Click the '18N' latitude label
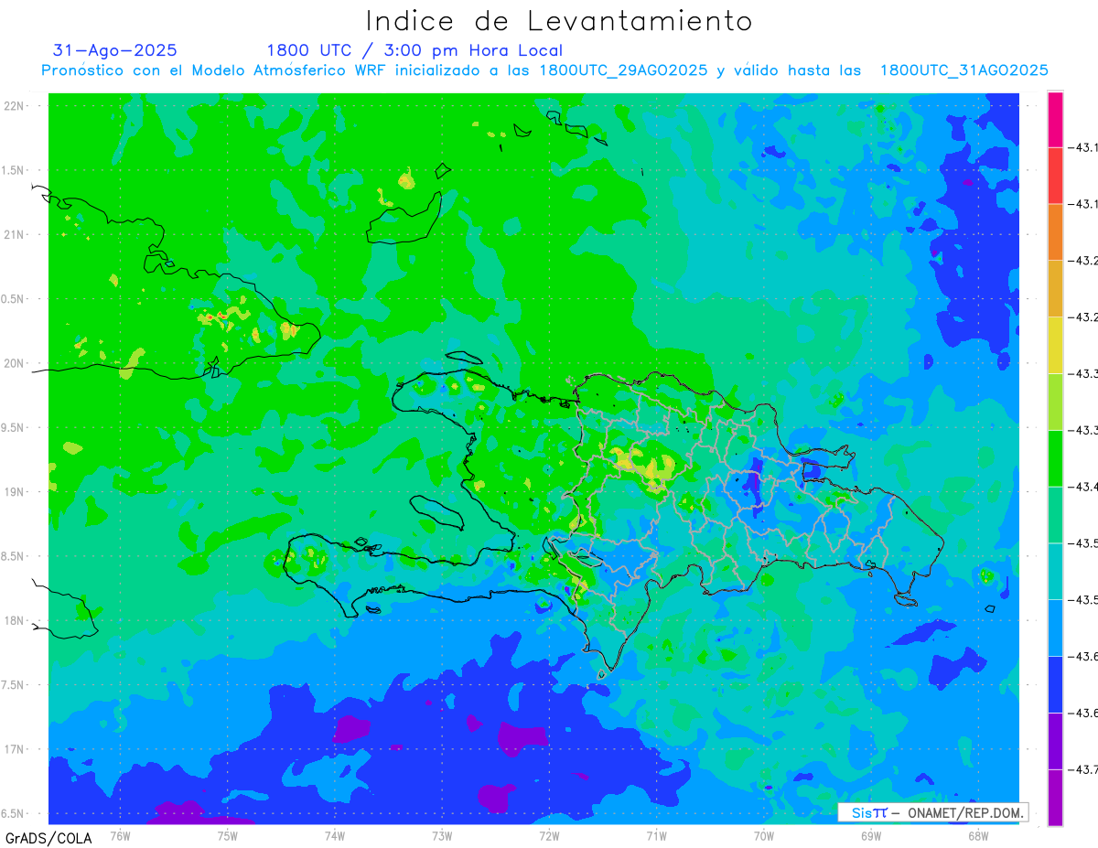1098x848 pixels. coord(14,620)
